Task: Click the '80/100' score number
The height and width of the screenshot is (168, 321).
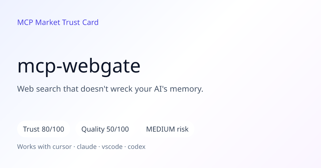Action: click(53, 129)
